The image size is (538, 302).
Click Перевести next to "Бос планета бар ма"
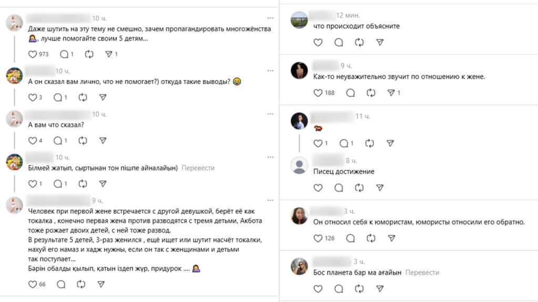click(x=422, y=273)
